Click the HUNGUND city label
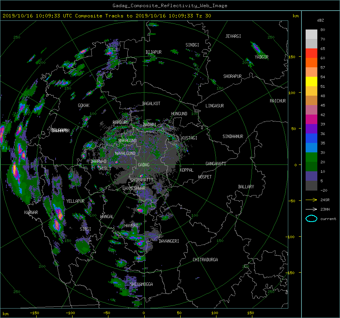 [x=179, y=114]
